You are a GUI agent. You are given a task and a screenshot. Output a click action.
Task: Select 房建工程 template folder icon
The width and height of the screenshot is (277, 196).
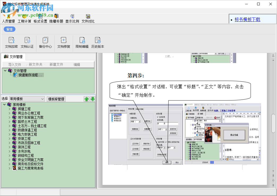15,109
